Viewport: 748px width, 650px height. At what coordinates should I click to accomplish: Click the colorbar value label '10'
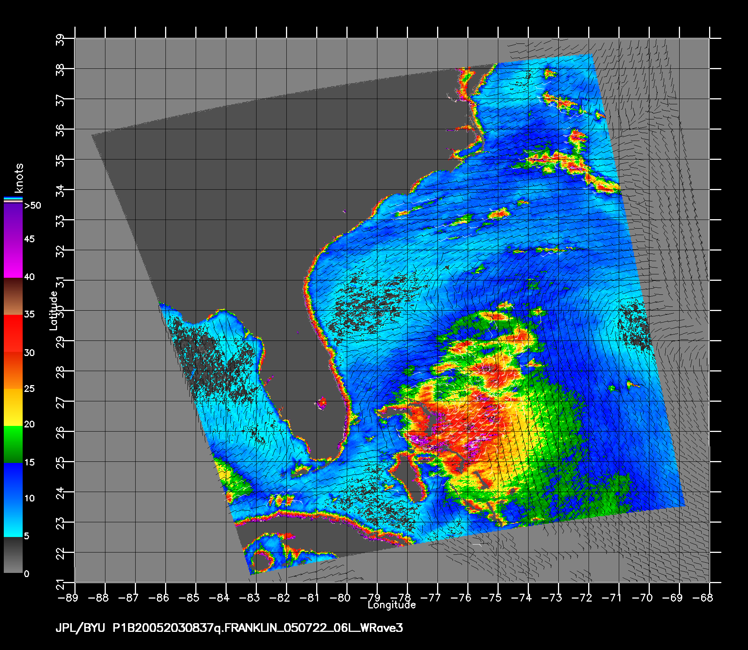[29, 498]
